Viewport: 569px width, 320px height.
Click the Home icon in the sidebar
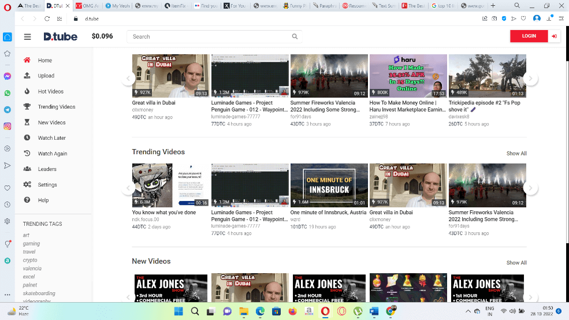pos(27,60)
